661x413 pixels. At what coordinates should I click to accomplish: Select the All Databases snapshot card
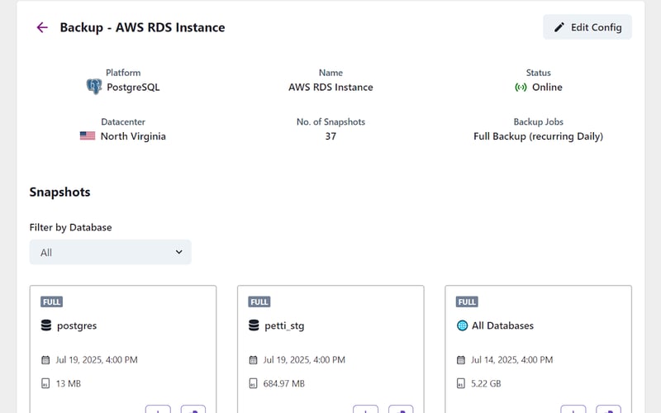[x=538, y=349]
